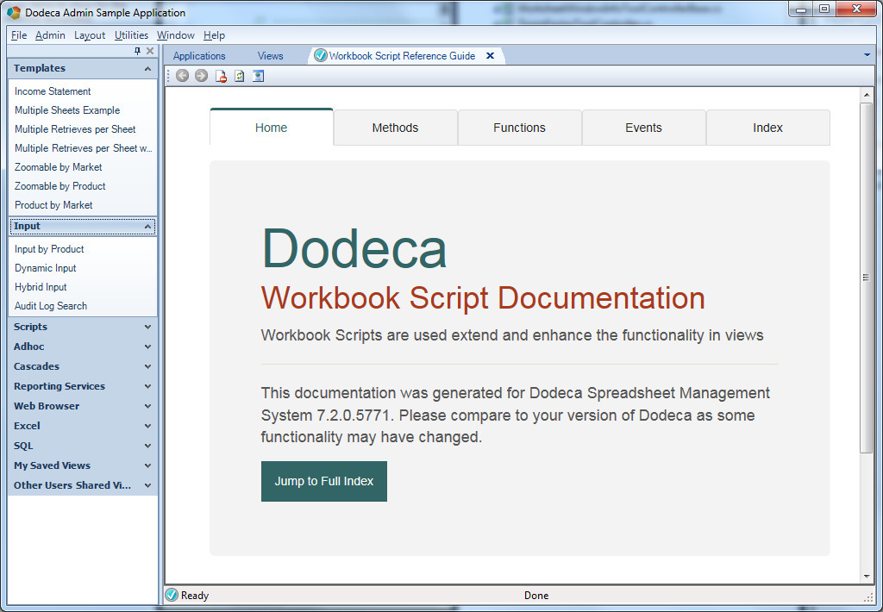Viewport: 883px width, 612px height.
Task: Open the Window menu
Action: [175, 34]
